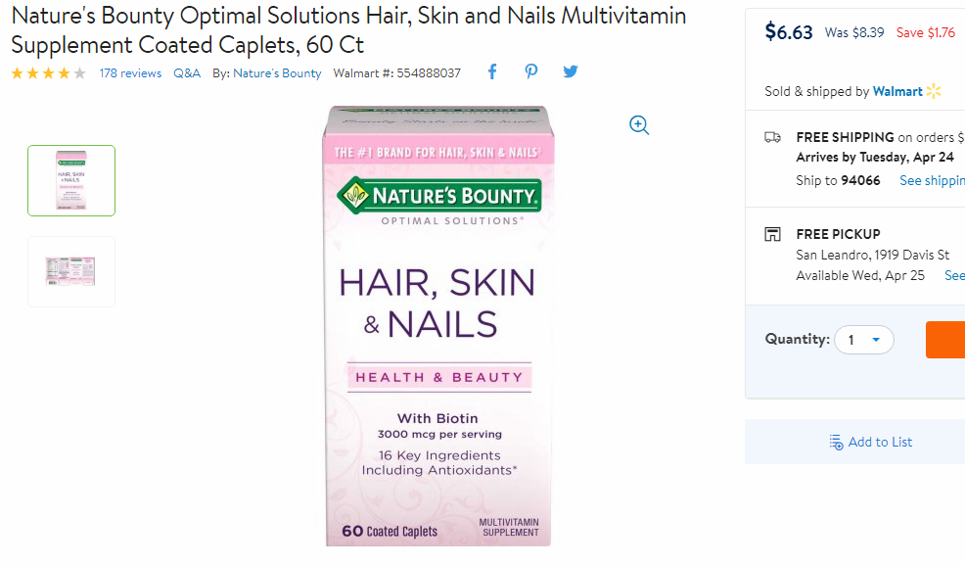Open the 178 reviews link
This screenshot has width=965, height=566.
[x=130, y=73]
